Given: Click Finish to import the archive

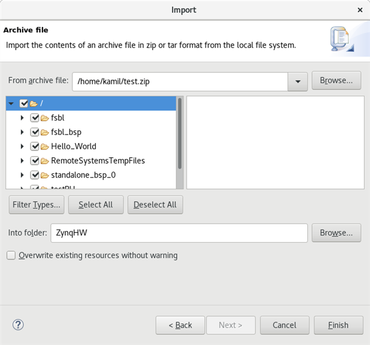Looking at the screenshot, I should (x=338, y=325).
